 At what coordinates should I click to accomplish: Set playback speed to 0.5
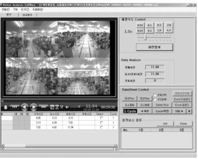[159, 25]
